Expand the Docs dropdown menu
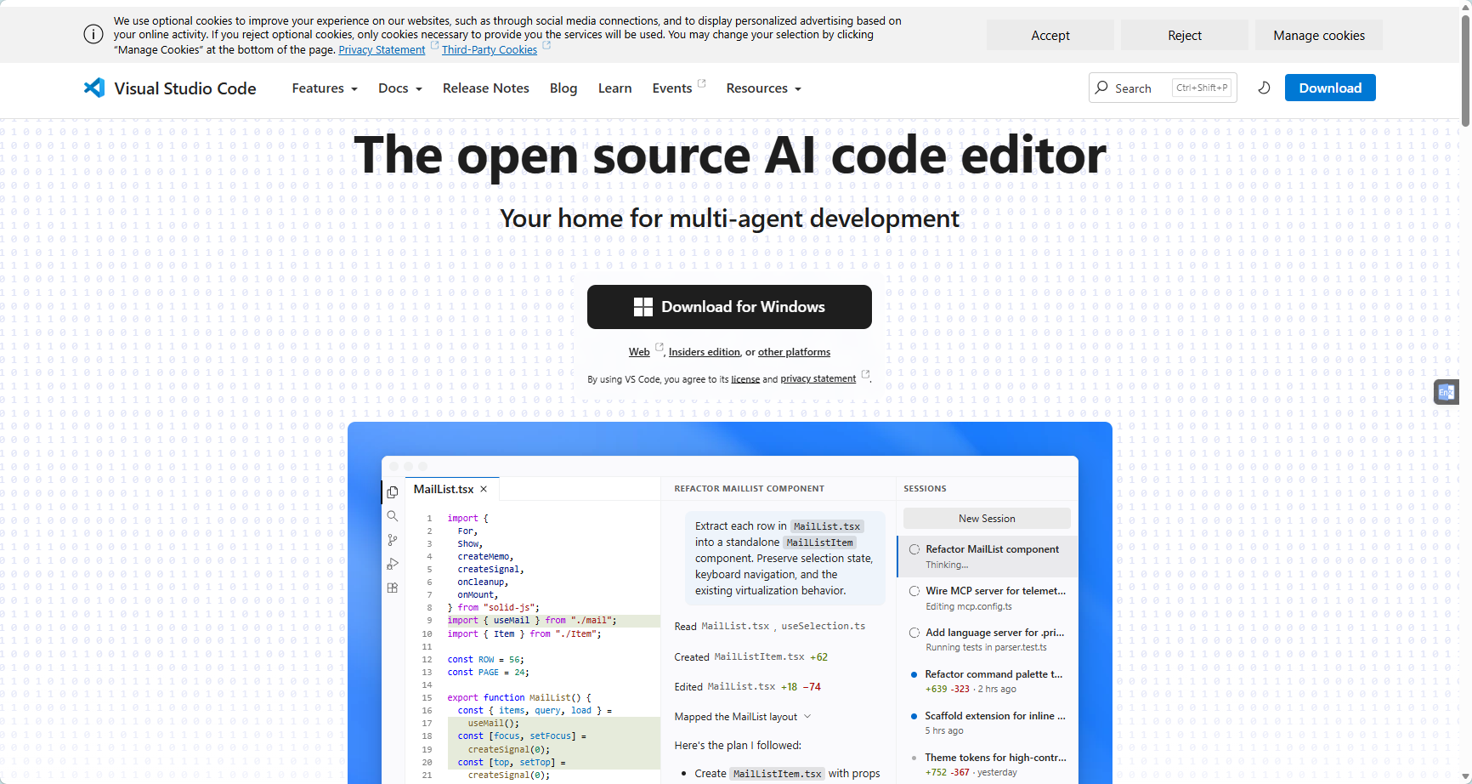This screenshot has width=1472, height=784. pyautogui.click(x=400, y=88)
